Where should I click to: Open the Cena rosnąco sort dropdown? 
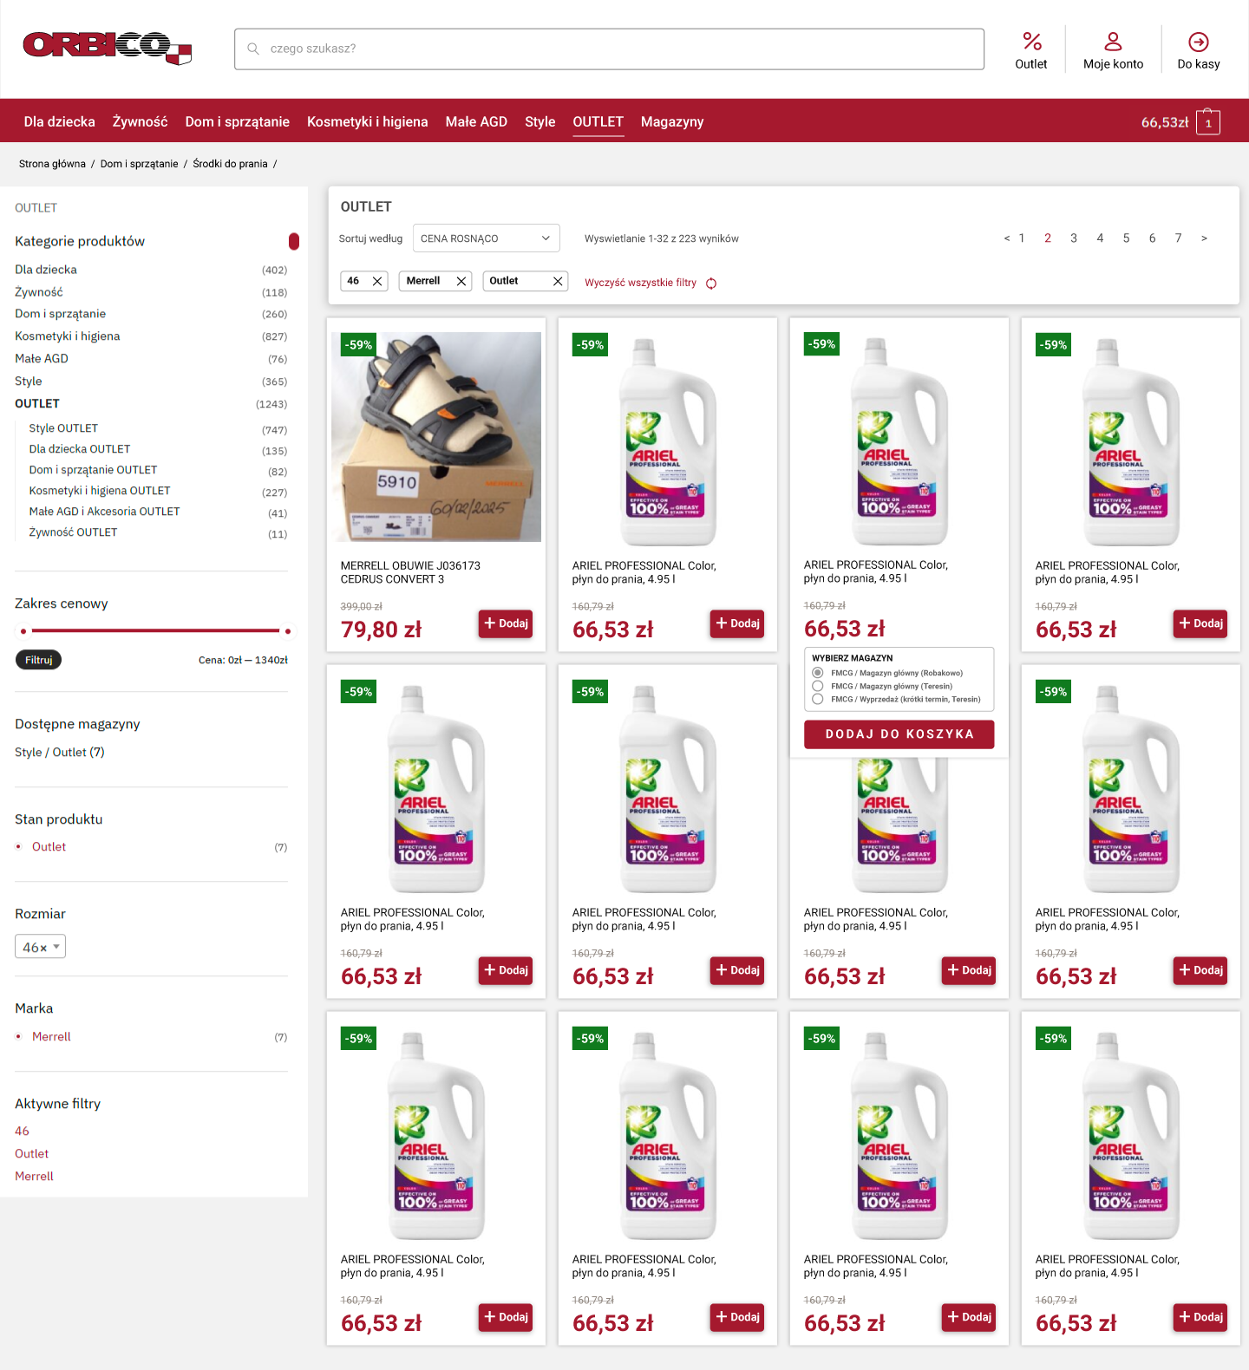(486, 238)
